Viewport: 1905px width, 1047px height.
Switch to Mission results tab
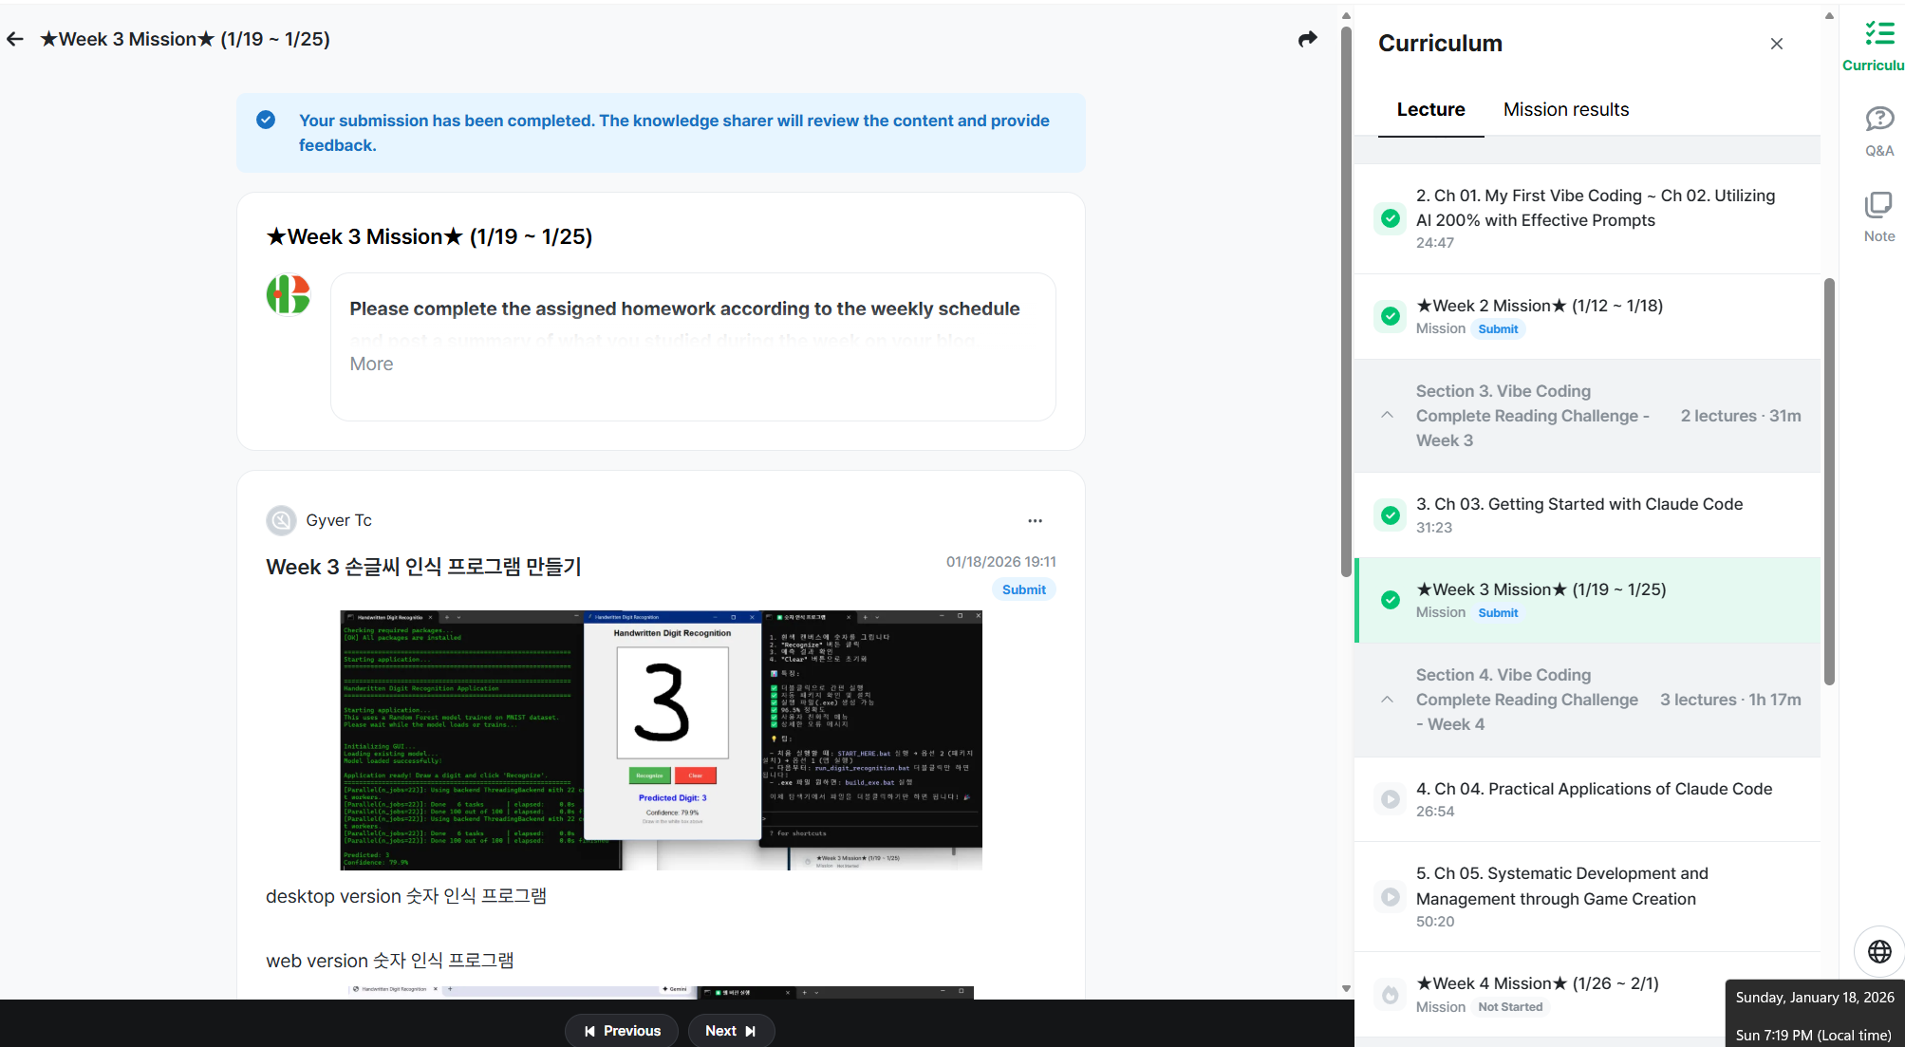coord(1565,109)
